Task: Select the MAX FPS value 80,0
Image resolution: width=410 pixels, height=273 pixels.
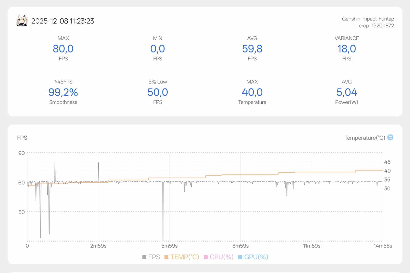Action: [x=63, y=49]
